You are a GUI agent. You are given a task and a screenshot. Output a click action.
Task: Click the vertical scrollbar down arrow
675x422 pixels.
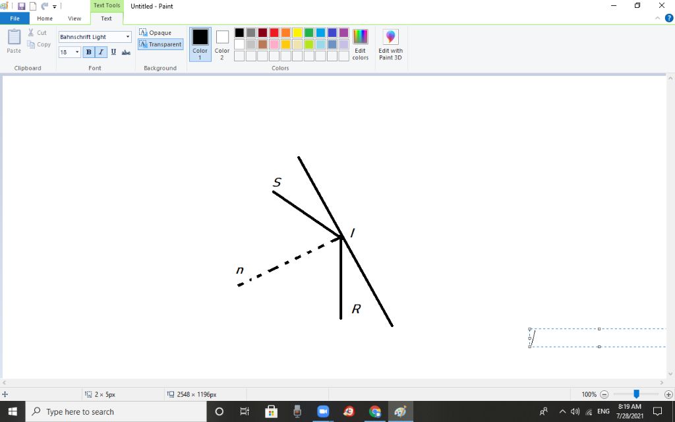pos(670,374)
